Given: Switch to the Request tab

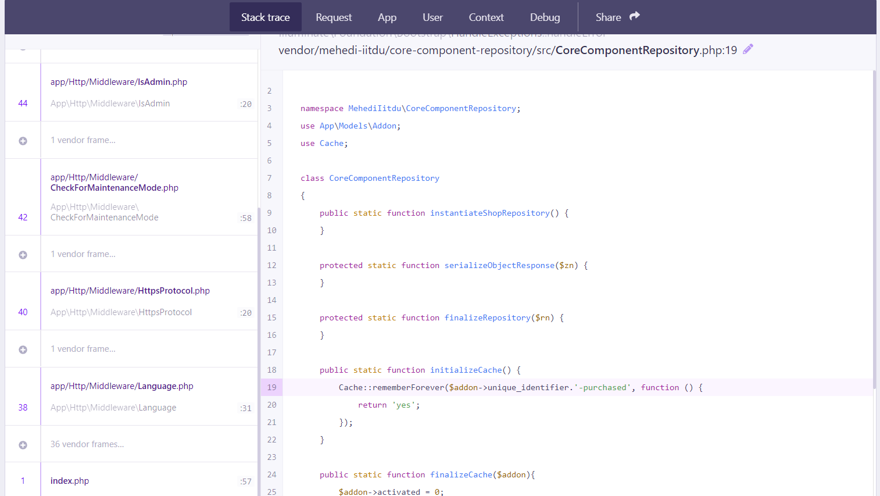Looking at the screenshot, I should point(334,17).
